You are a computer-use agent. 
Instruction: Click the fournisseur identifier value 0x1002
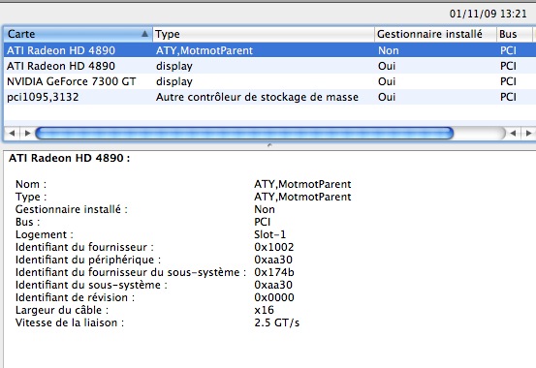pyautogui.click(x=273, y=247)
